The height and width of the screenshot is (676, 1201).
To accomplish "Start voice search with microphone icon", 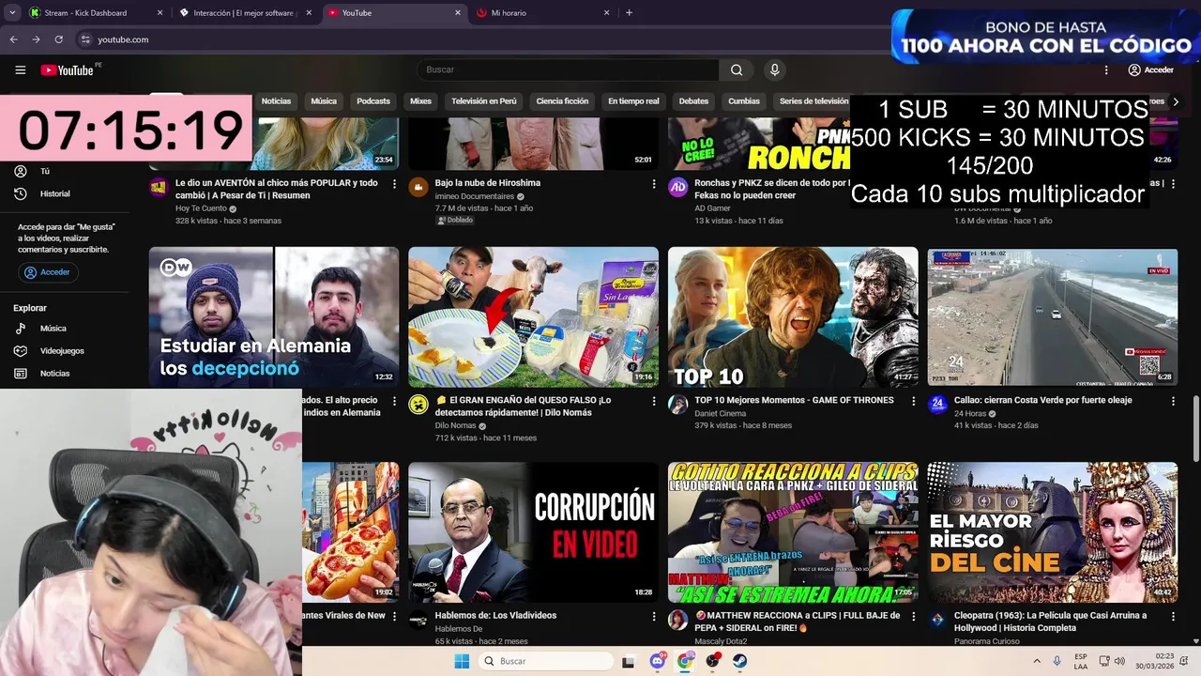I will (774, 69).
